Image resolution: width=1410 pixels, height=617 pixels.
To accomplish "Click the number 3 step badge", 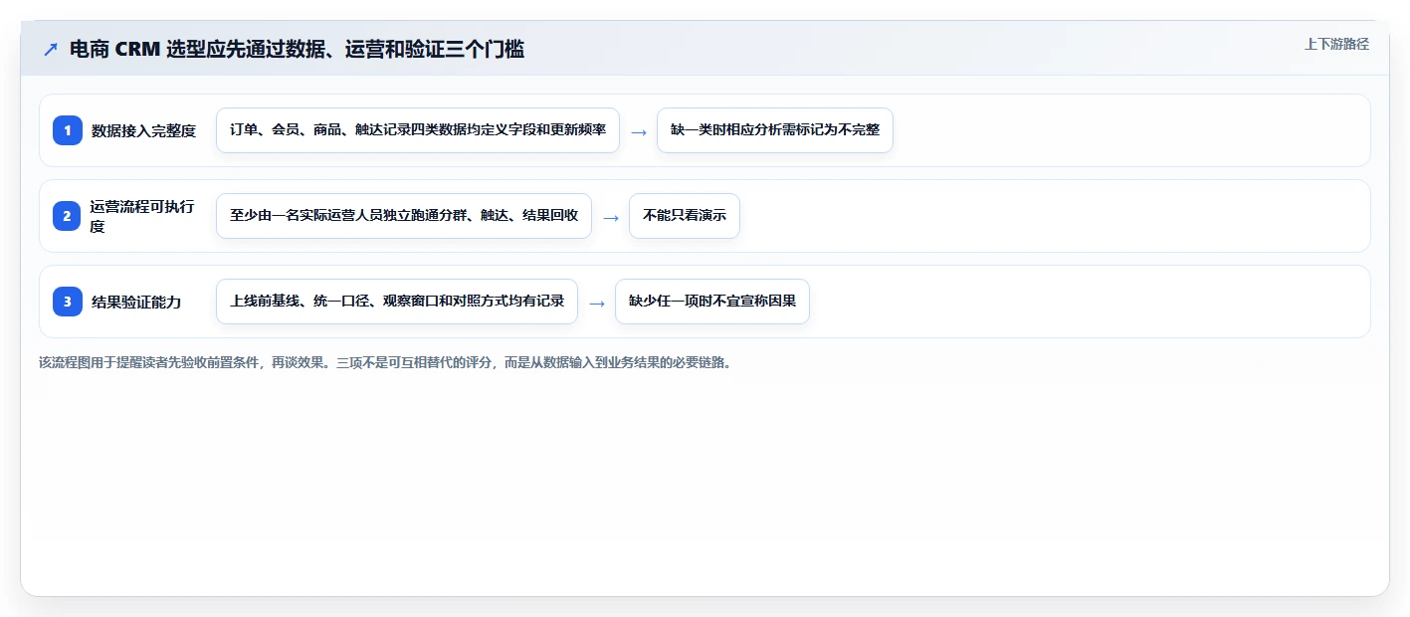I will [68, 302].
